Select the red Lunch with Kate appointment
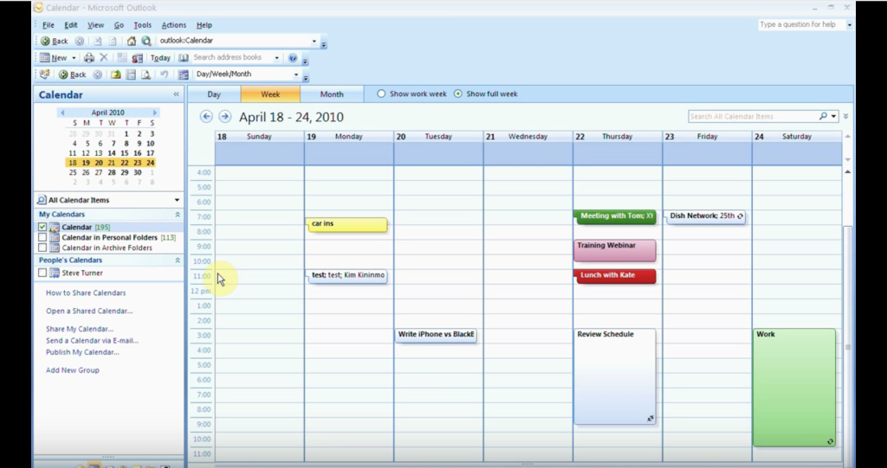 click(x=615, y=276)
